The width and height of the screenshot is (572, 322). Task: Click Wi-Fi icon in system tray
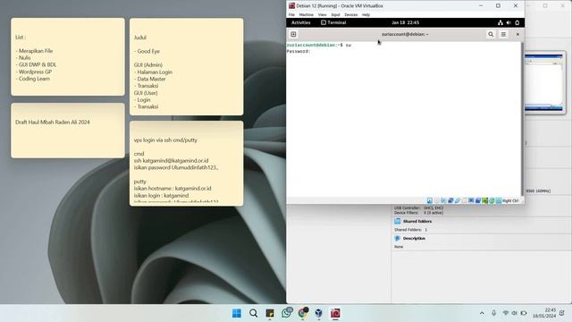coord(506,313)
